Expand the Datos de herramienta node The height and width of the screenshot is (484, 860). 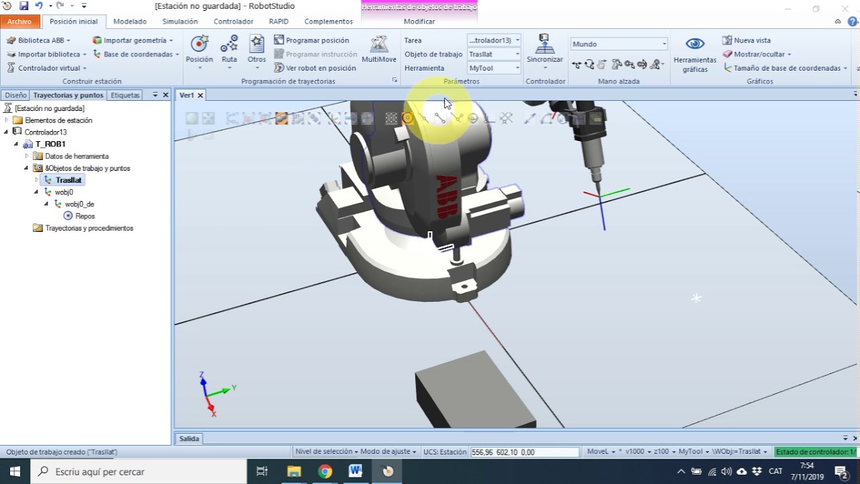click(x=27, y=156)
